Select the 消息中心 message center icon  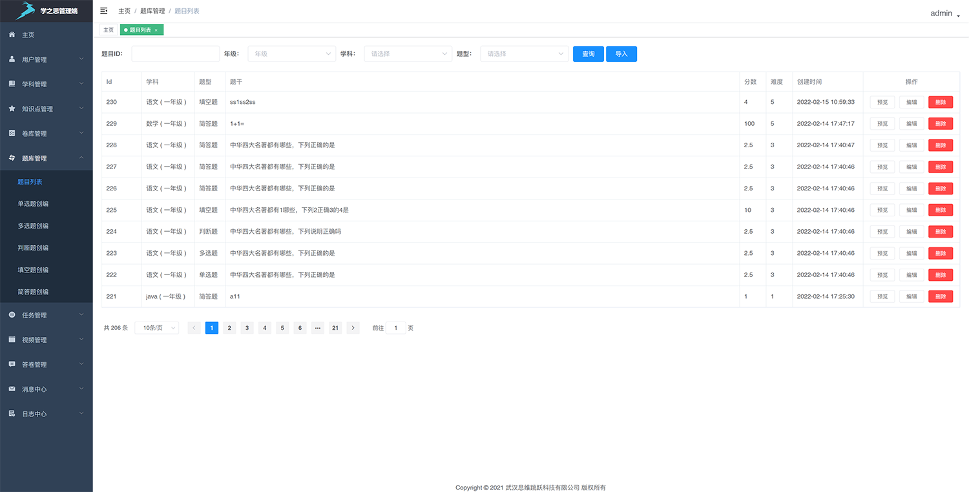(x=12, y=389)
